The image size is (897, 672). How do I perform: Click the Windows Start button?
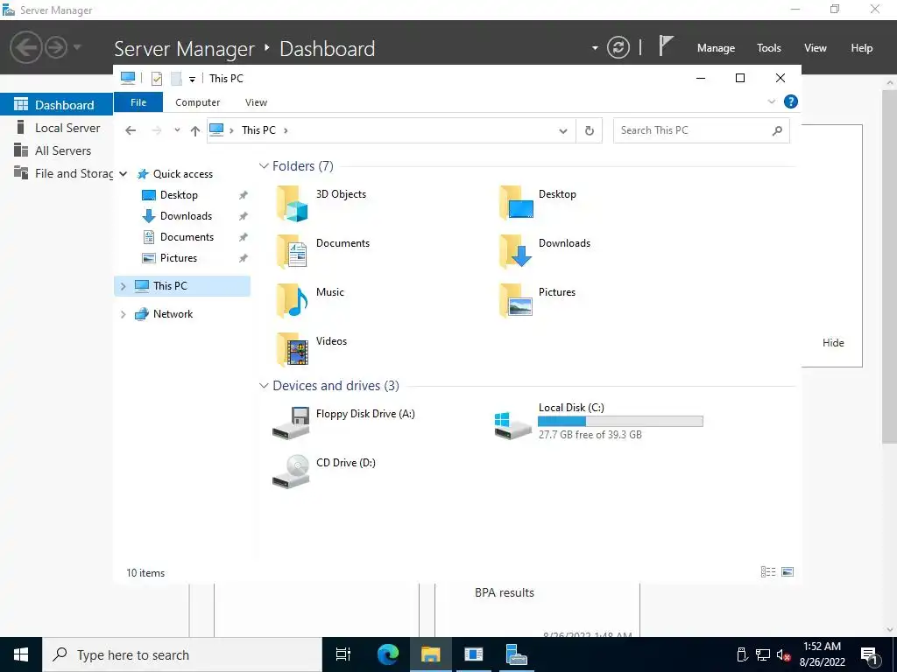(x=21, y=654)
